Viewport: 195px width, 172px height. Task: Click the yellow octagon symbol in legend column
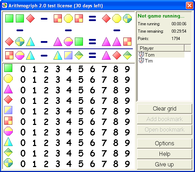coord(8,79)
